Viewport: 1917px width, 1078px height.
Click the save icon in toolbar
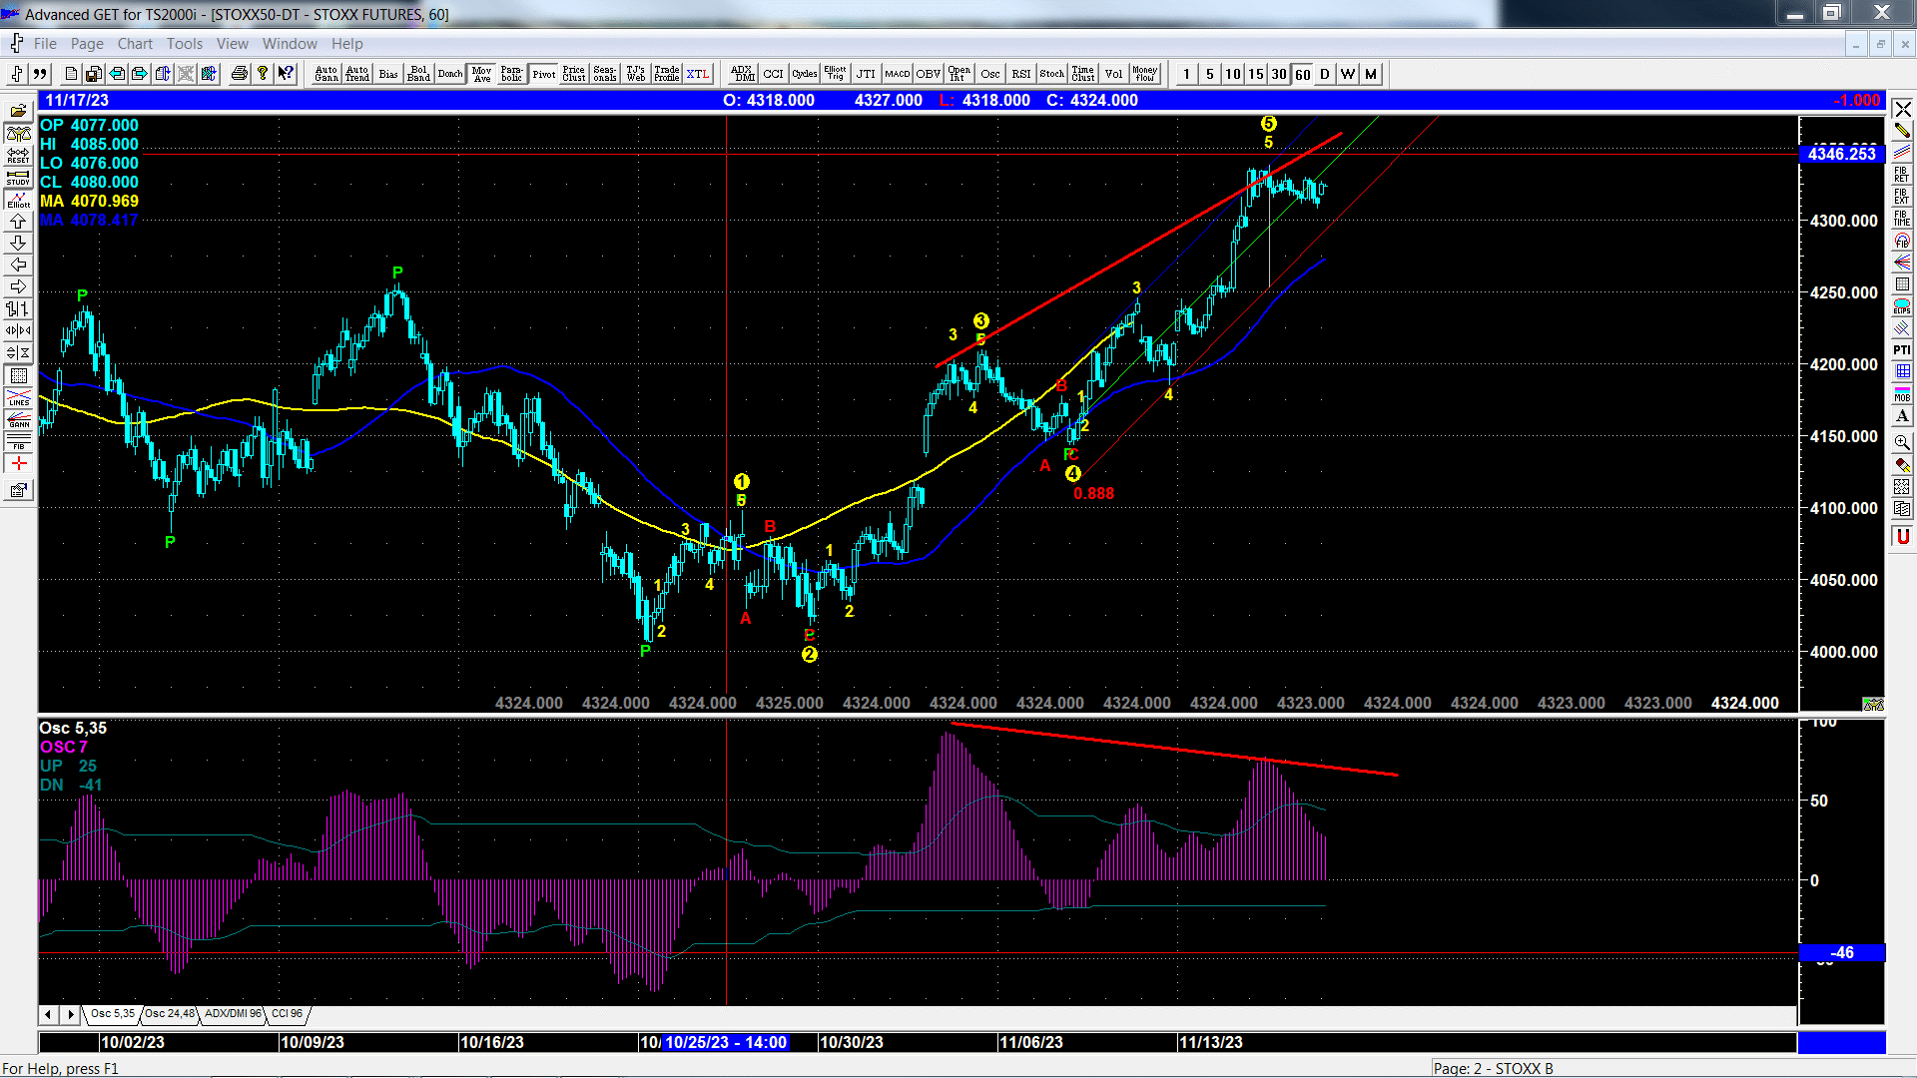[x=94, y=74]
